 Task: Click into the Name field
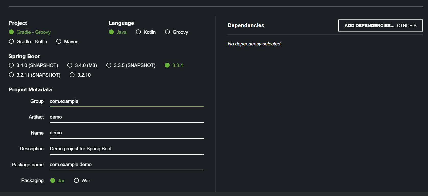click(x=127, y=133)
